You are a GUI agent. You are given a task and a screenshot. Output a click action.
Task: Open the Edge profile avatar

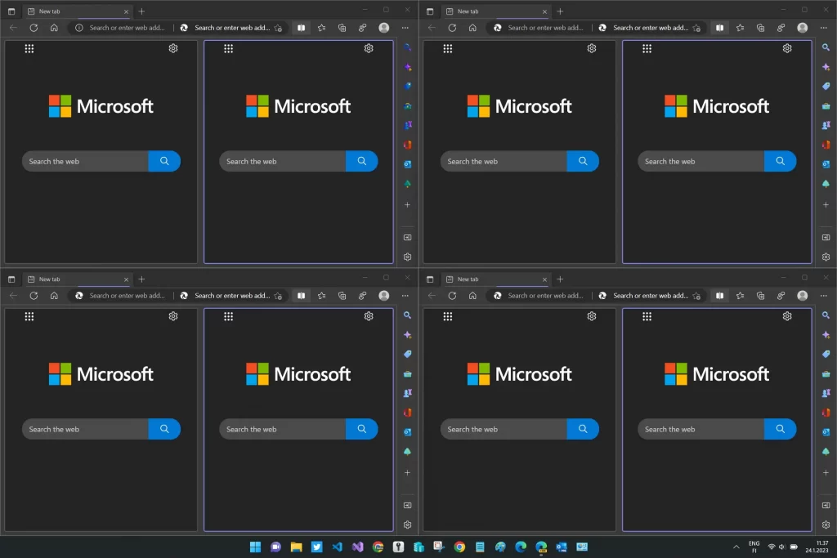[x=383, y=27]
